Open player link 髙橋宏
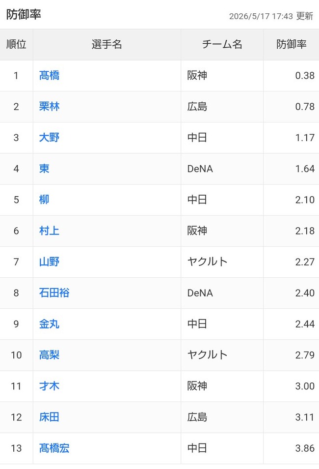Viewport: 319px width, 469px height. pyautogui.click(x=54, y=448)
